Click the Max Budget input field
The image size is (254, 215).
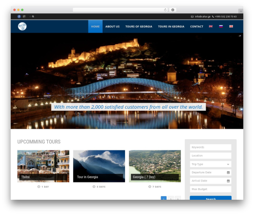(210, 189)
